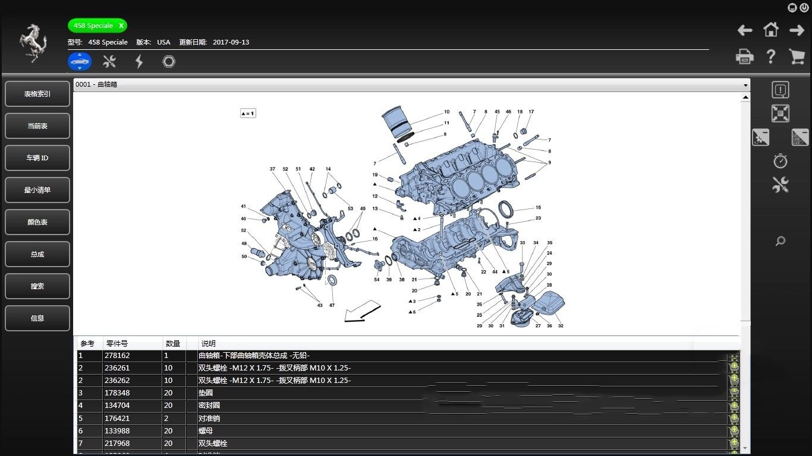Click the minimize window icon at top right
Image resolution: width=812 pixels, height=456 pixels.
(792, 8)
